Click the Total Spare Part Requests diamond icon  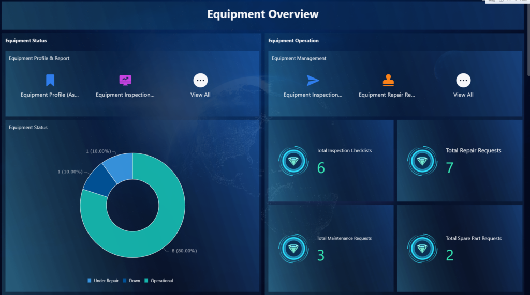point(422,249)
